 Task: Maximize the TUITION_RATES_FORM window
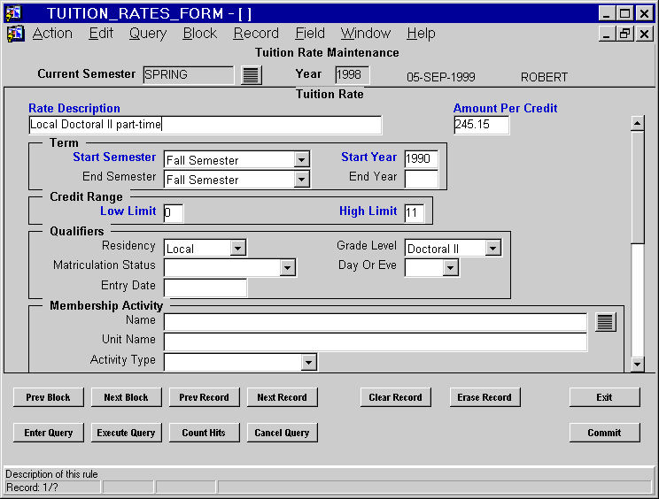[x=625, y=13]
